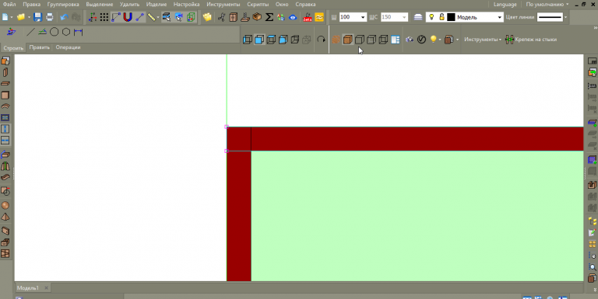This screenshot has width=598, height=299.
Task: Click the camera view icon
Action: click(x=410, y=40)
